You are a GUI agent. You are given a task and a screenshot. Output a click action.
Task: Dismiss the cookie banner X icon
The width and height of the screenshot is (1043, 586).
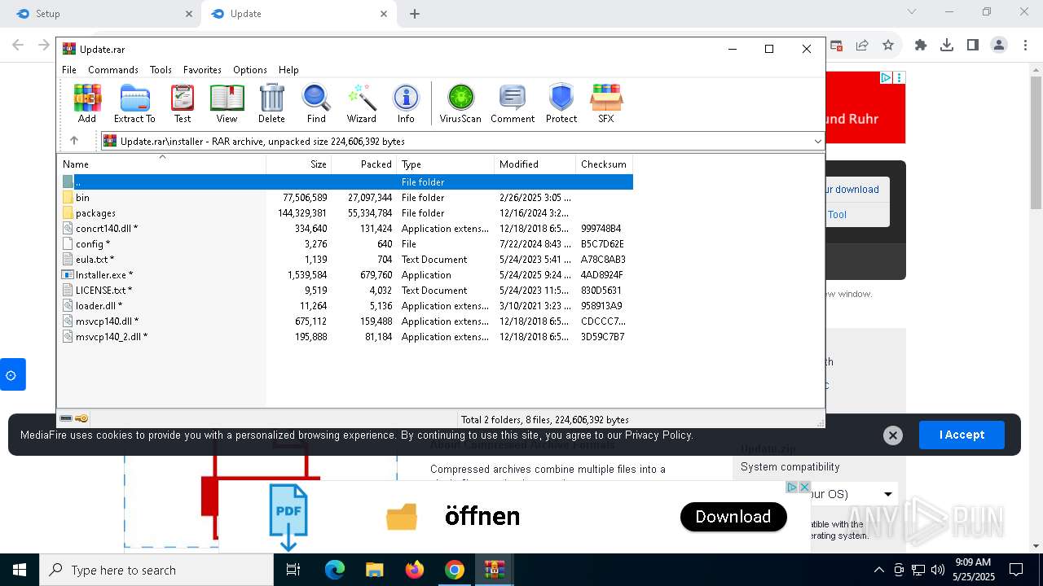click(x=893, y=435)
